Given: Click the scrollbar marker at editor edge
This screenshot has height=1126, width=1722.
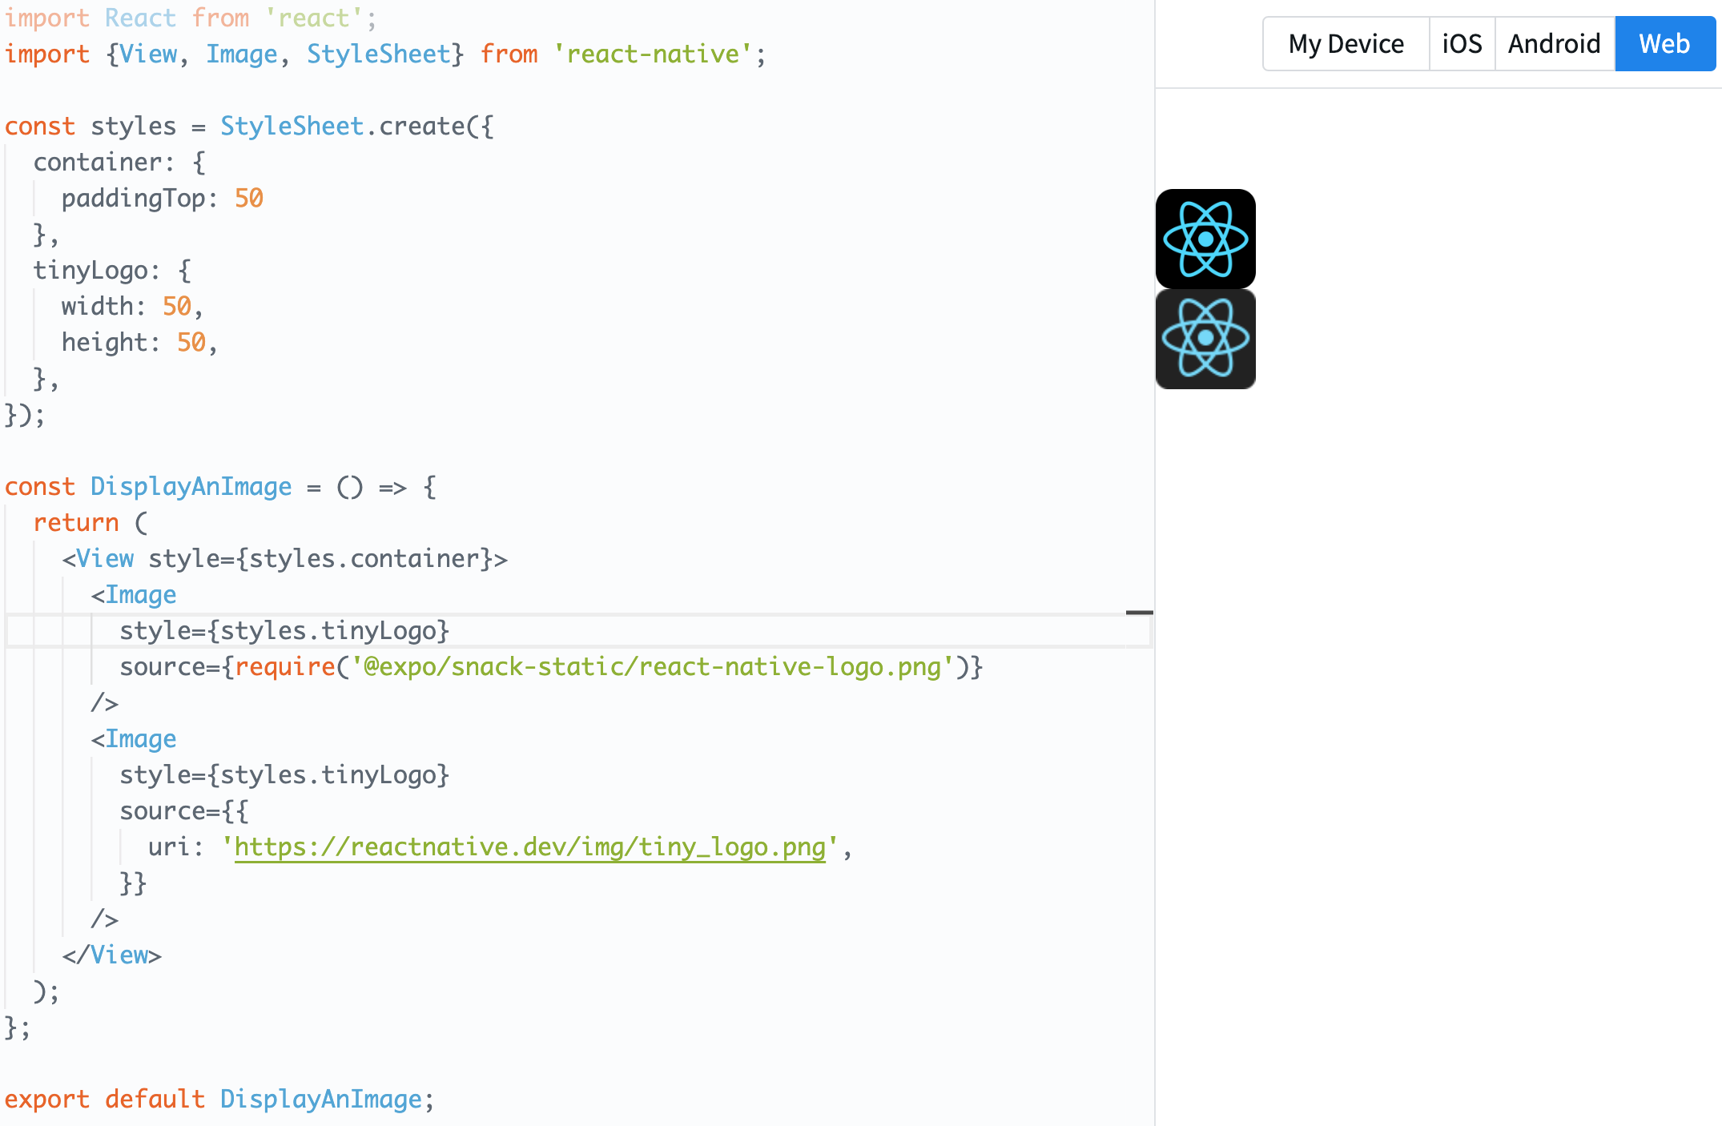Looking at the screenshot, I should tap(1139, 613).
